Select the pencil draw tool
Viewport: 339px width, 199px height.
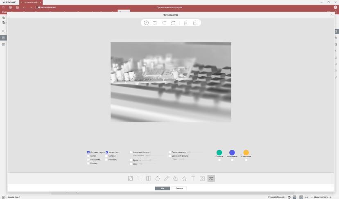tap(166, 178)
